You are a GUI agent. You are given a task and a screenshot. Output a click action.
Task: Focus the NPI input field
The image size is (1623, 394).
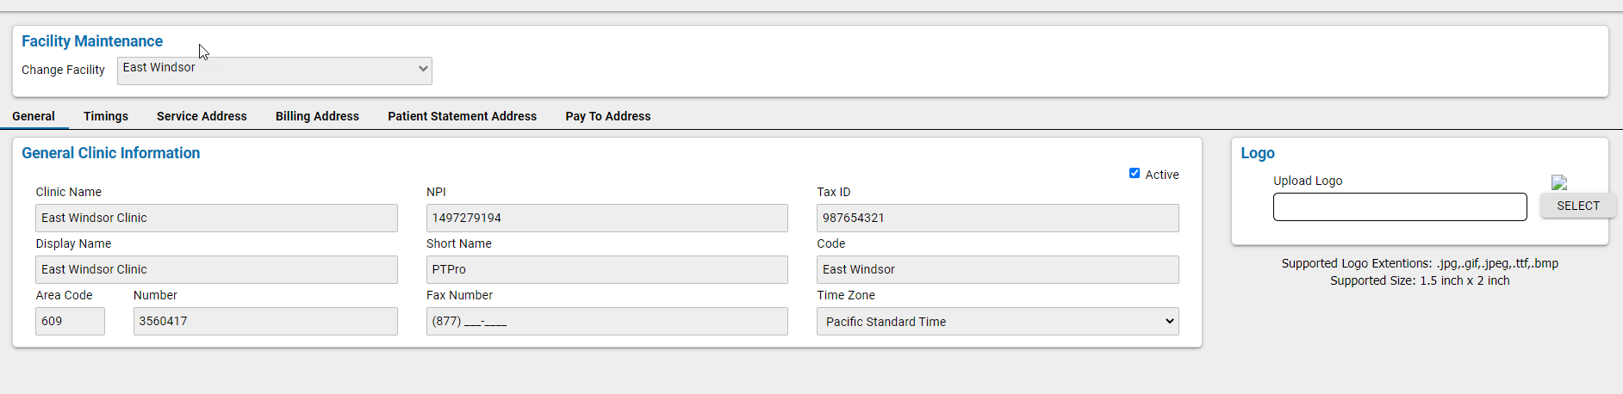606,219
